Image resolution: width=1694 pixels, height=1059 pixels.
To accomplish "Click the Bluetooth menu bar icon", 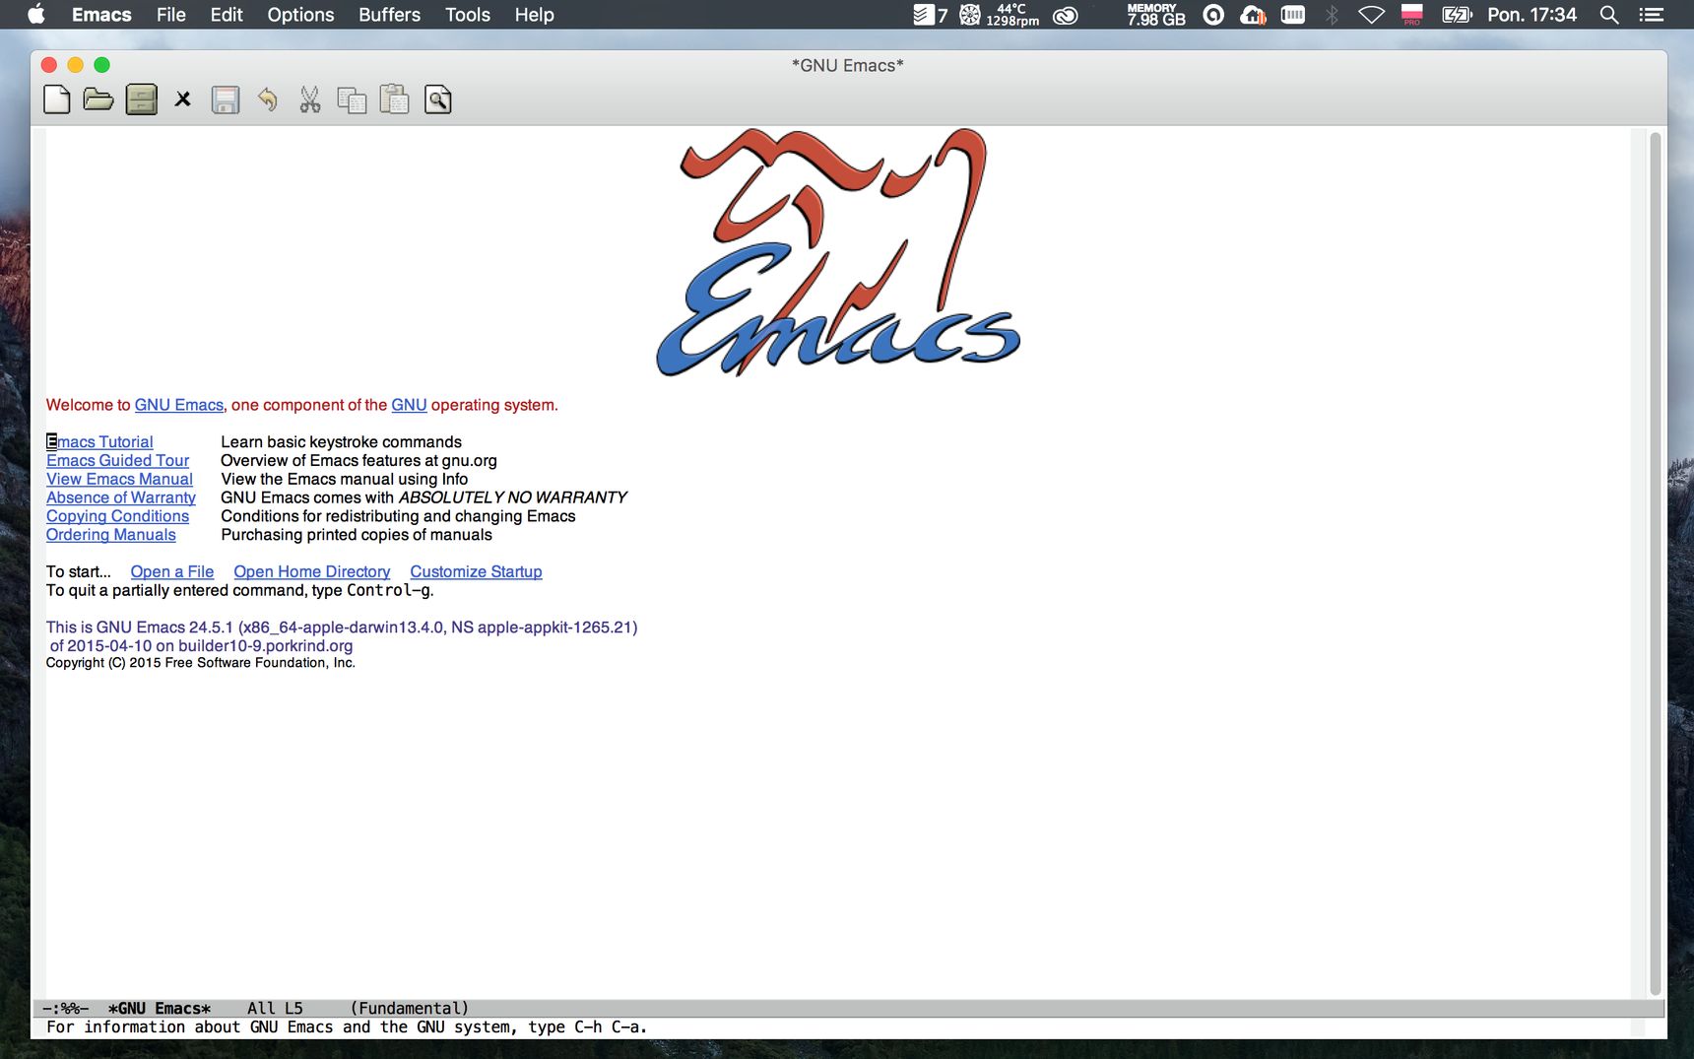I will pos(1332,15).
